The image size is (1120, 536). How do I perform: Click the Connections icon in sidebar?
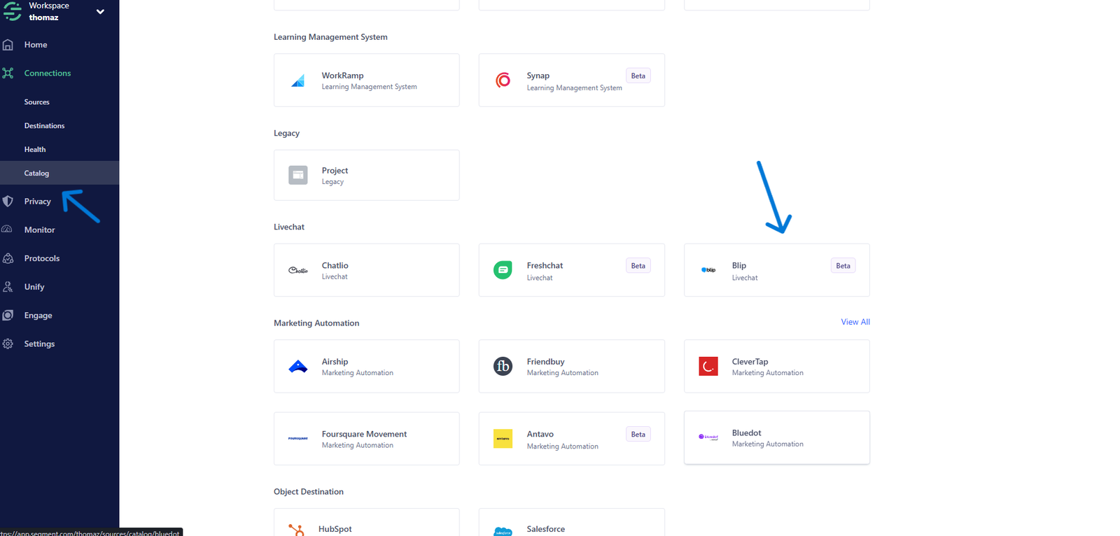(8, 73)
